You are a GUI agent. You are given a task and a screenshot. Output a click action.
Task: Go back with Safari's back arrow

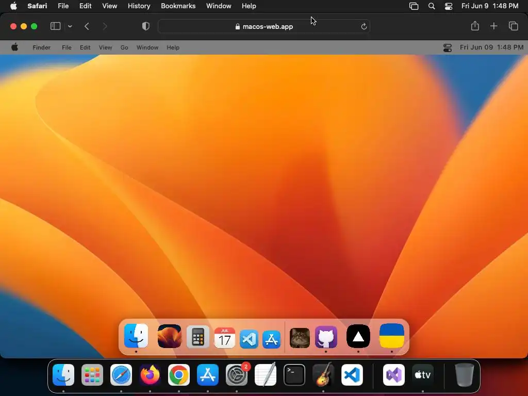[87, 26]
